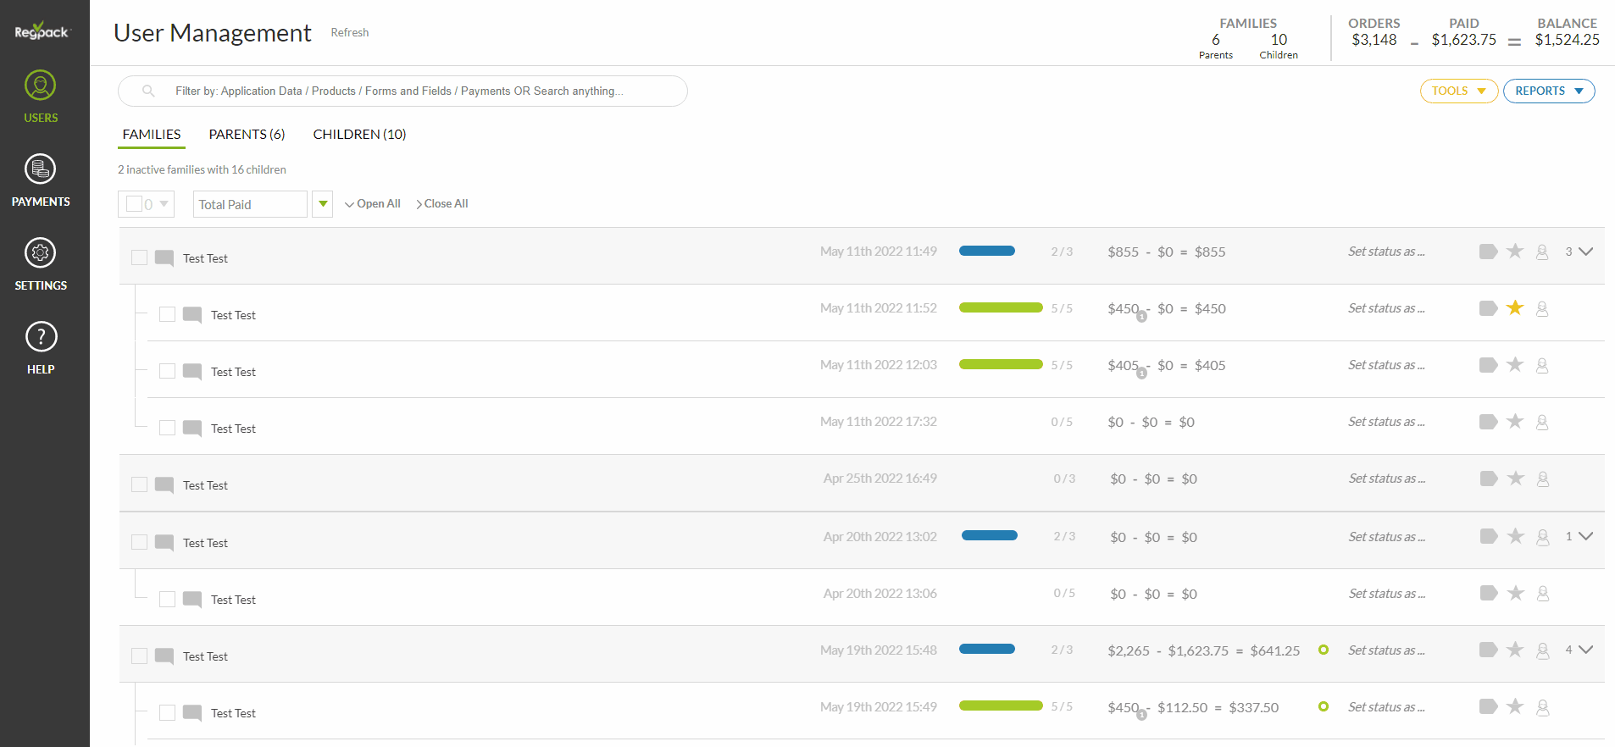Click person icon on May 11th 12:03 row
1615x747 pixels.
[1542, 365]
